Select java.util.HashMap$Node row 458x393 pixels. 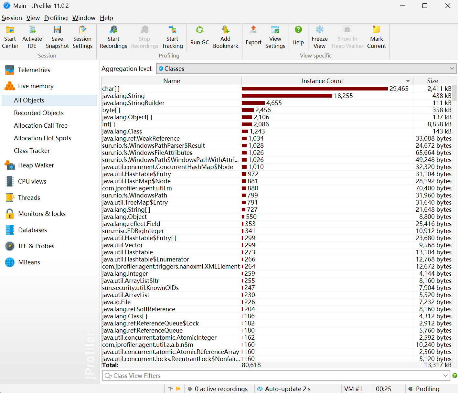click(x=277, y=181)
